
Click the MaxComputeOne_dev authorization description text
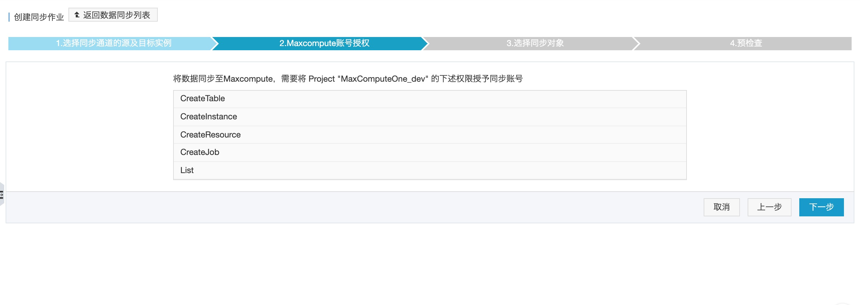348,79
